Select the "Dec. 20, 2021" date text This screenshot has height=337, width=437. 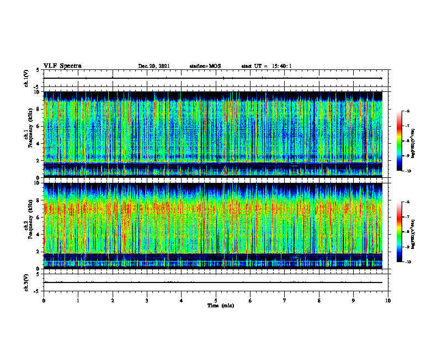(154, 66)
